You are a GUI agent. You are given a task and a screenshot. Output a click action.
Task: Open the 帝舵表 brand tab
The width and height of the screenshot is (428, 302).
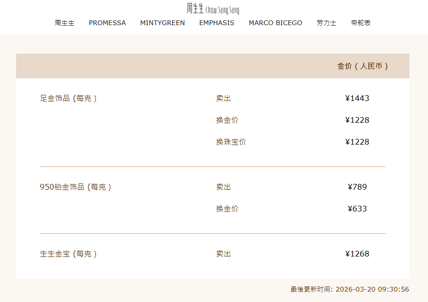[x=361, y=23]
